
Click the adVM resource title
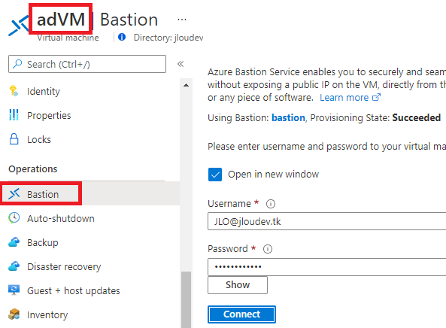tap(61, 20)
